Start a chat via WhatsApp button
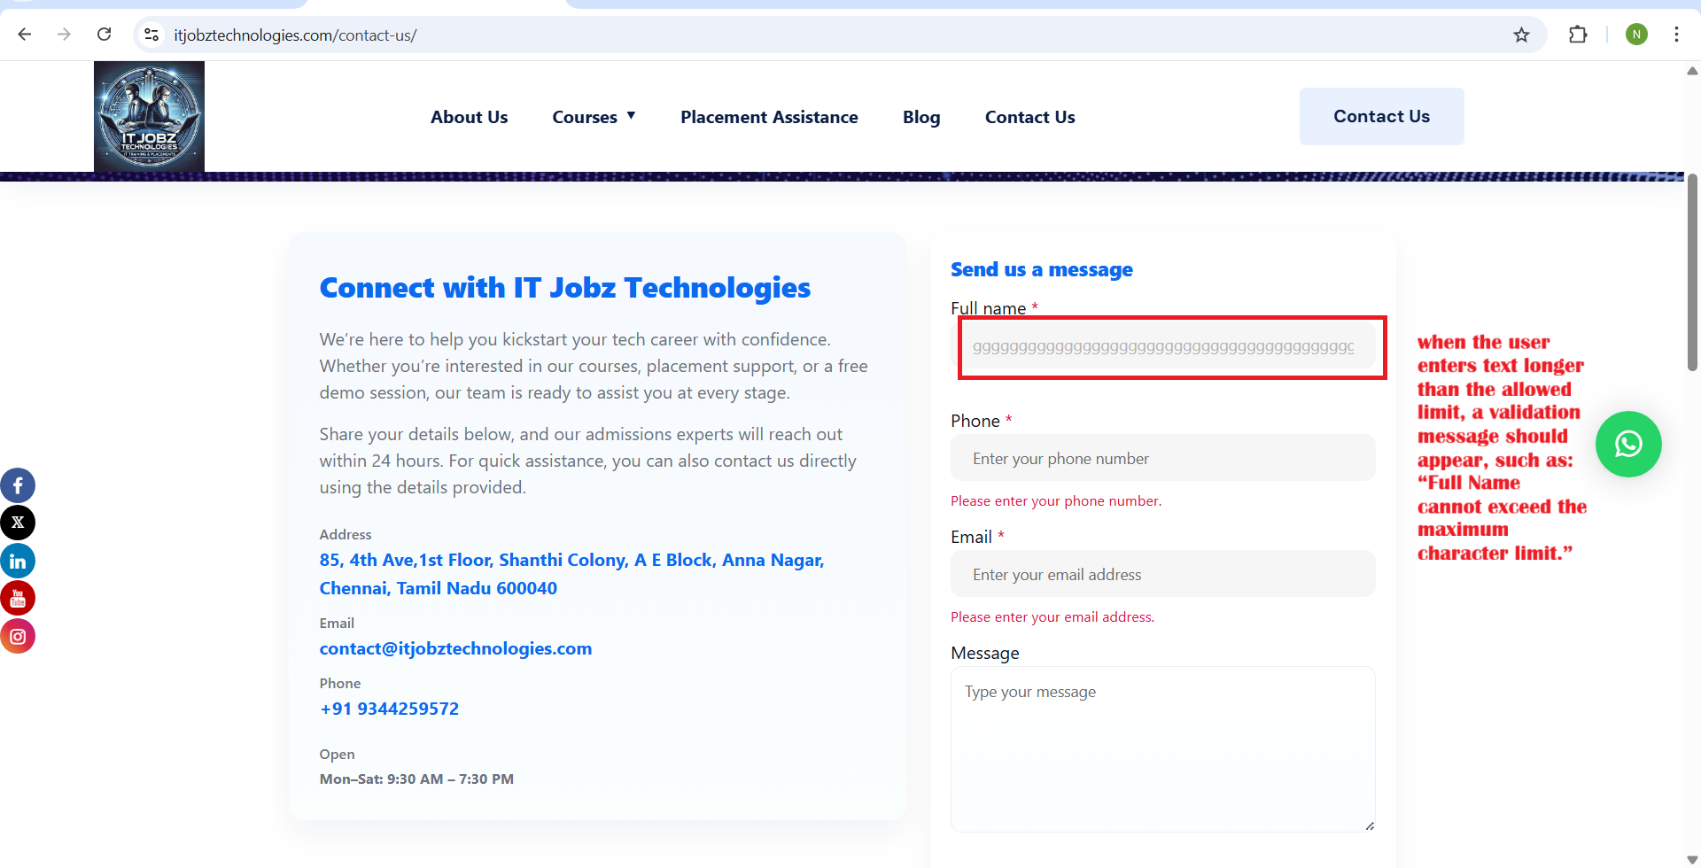 (1627, 444)
